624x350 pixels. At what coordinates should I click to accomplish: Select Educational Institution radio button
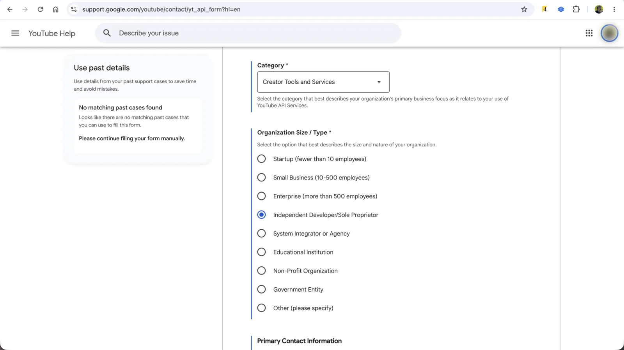pos(261,252)
